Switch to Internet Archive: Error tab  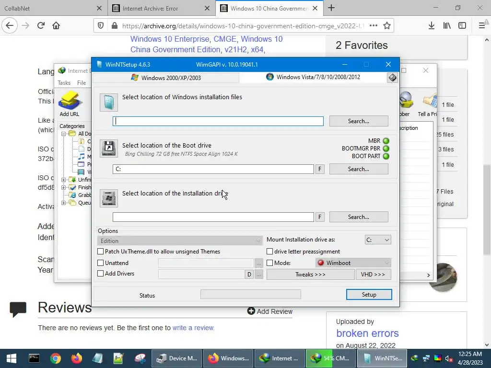tap(161, 8)
